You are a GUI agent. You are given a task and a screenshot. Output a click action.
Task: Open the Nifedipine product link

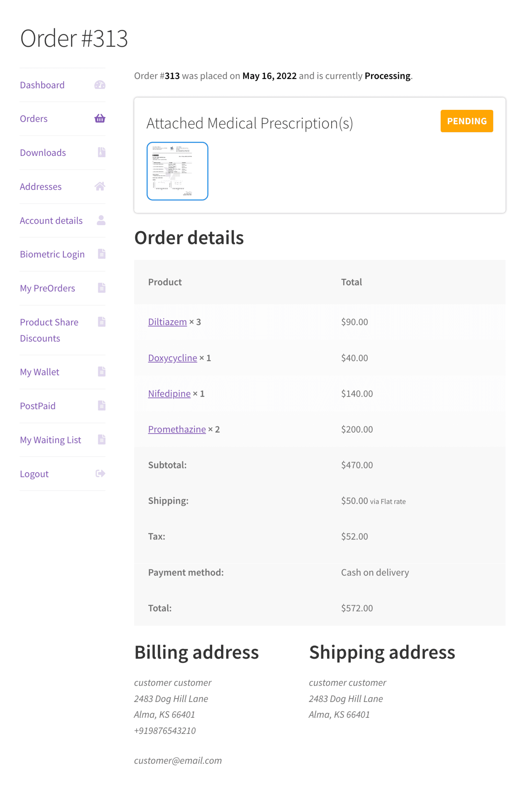(169, 393)
